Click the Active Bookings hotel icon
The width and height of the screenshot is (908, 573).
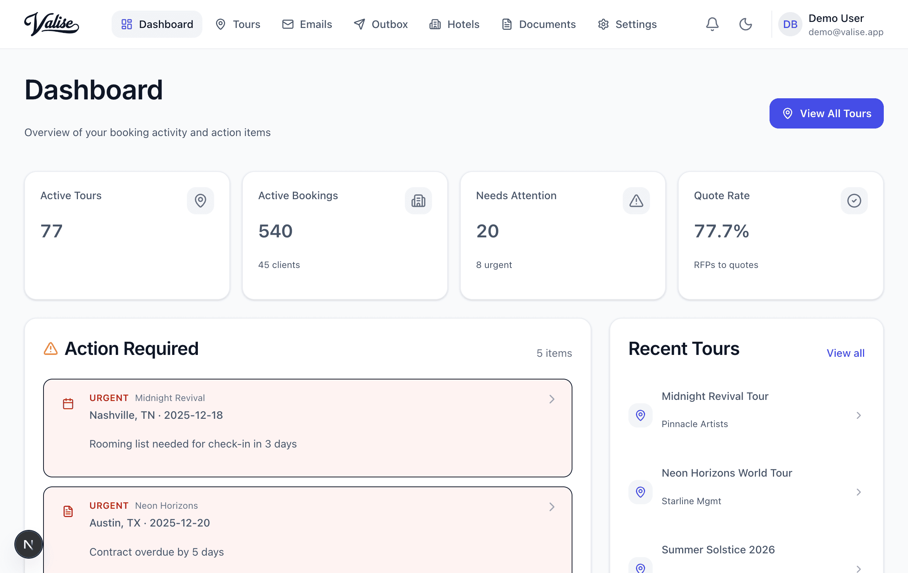coord(418,200)
